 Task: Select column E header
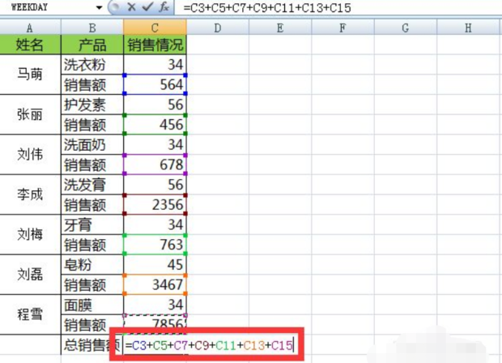click(x=280, y=28)
